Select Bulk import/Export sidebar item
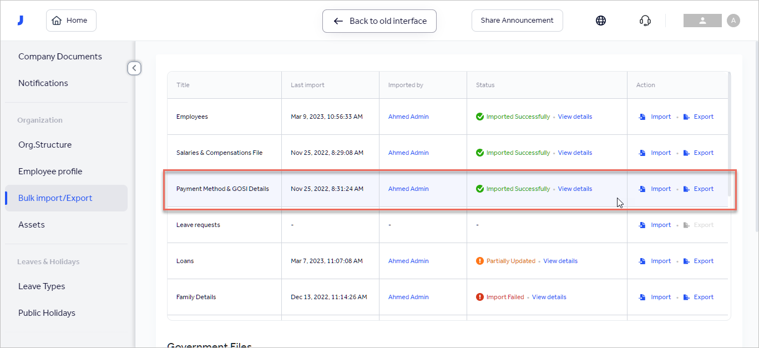The image size is (759, 348). pyautogui.click(x=55, y=198)
